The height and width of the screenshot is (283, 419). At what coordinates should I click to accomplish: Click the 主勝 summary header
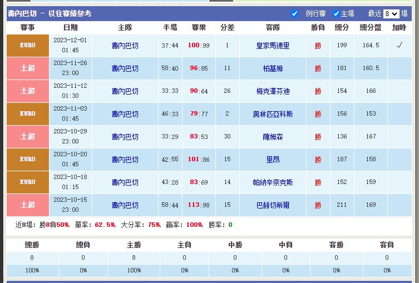(134, 245)
